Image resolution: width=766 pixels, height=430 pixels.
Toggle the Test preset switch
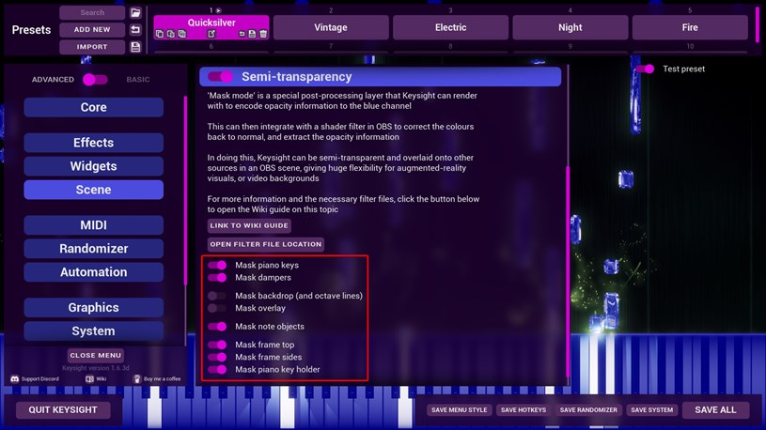645,69
